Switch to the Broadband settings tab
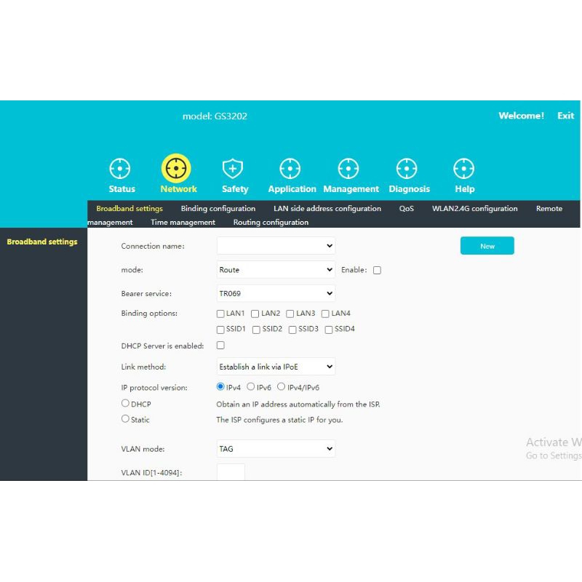Image resolution: width=582 pixels, height=582 pixels. (129, 208)
